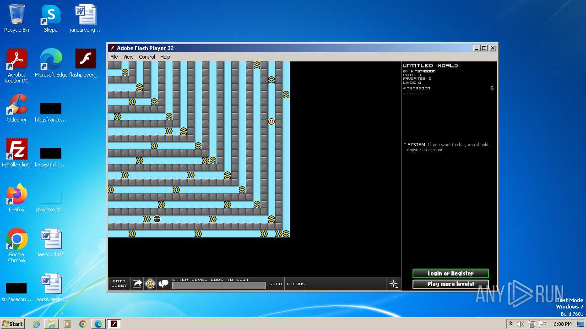Open the File menu

coord(114,57)
